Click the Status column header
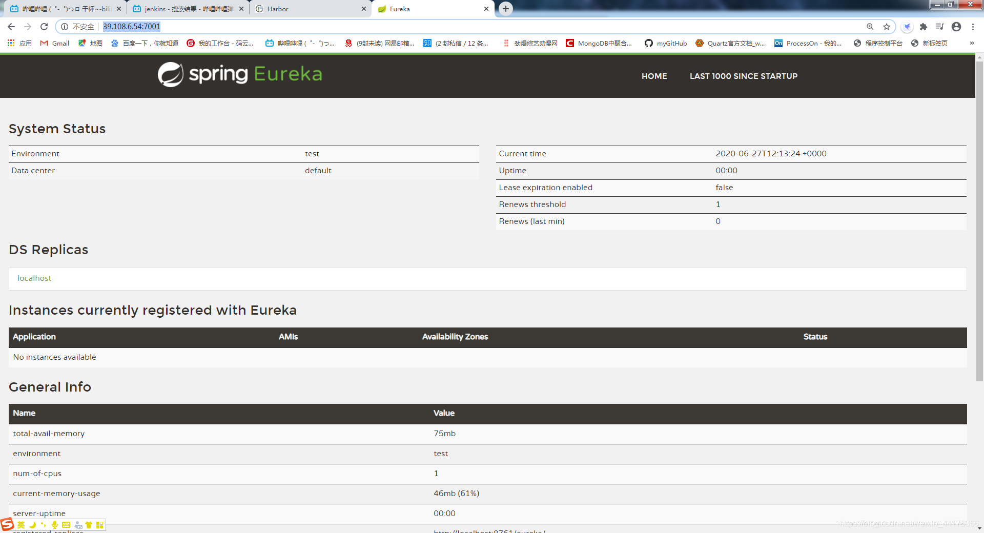Screen dimensions: 984x533 click(x=815, y=337)
